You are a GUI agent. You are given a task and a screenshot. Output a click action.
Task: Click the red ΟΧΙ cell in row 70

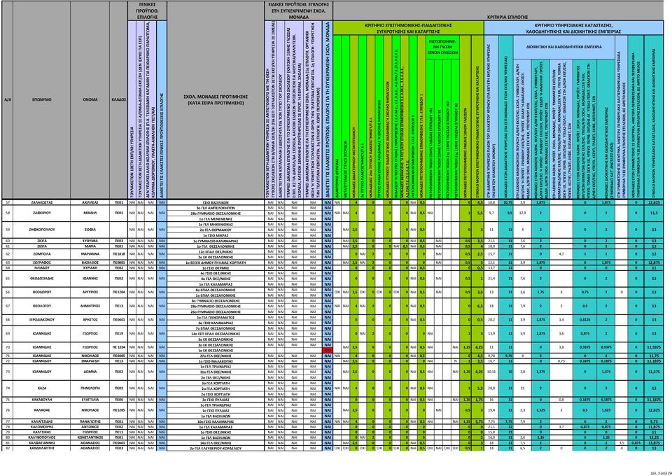(328, 350)
